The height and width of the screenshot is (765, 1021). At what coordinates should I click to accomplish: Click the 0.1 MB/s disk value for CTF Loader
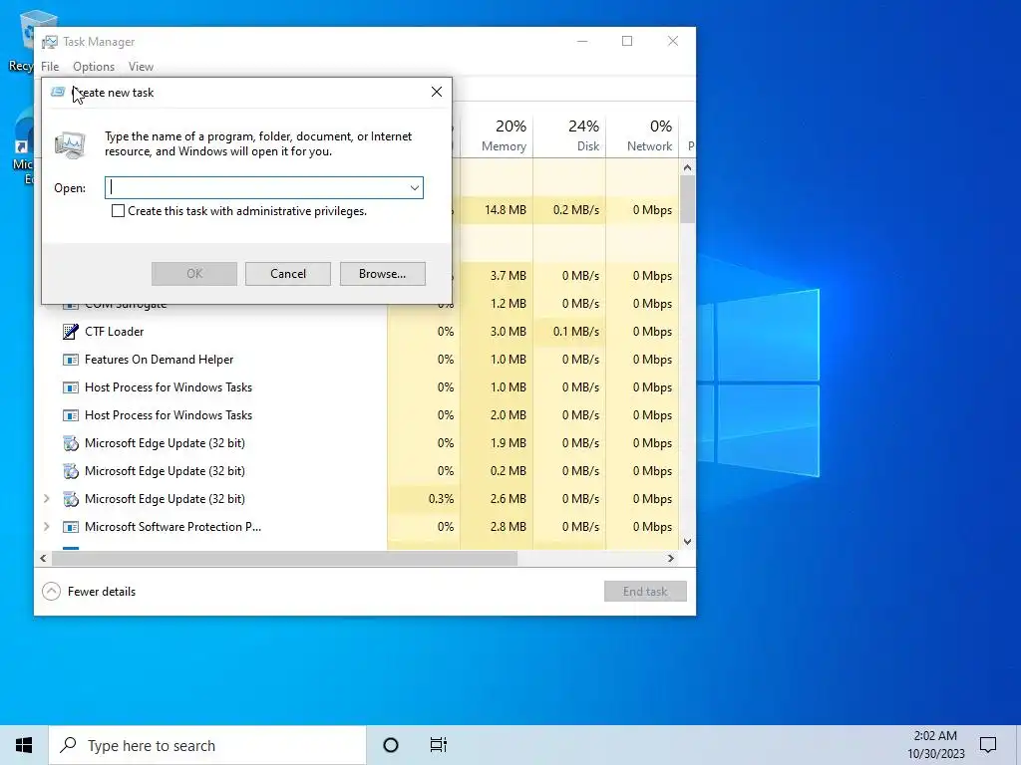click(576, 332)
